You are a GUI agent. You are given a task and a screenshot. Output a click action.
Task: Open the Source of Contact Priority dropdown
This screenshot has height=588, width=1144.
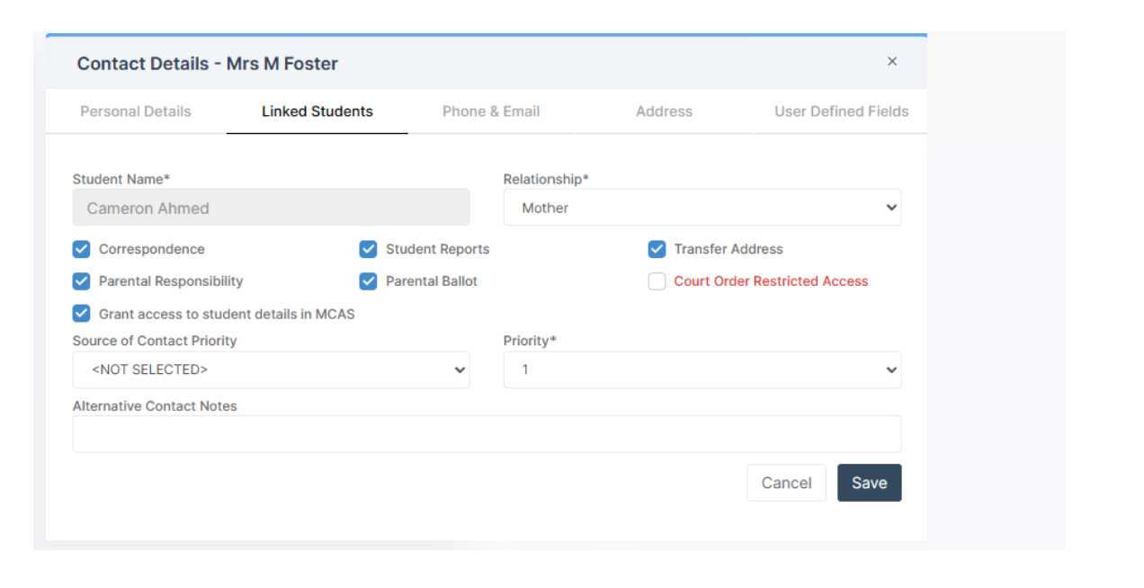coord(271,370)
